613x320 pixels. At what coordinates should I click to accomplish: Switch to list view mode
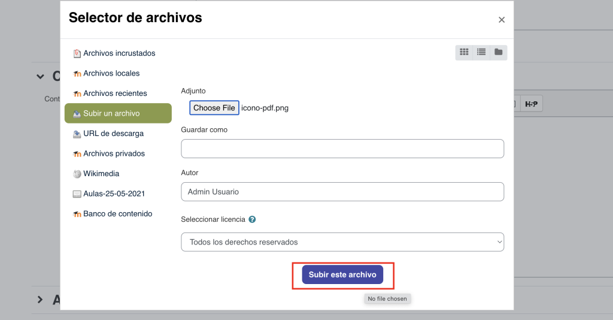click(x=481, y=52)
